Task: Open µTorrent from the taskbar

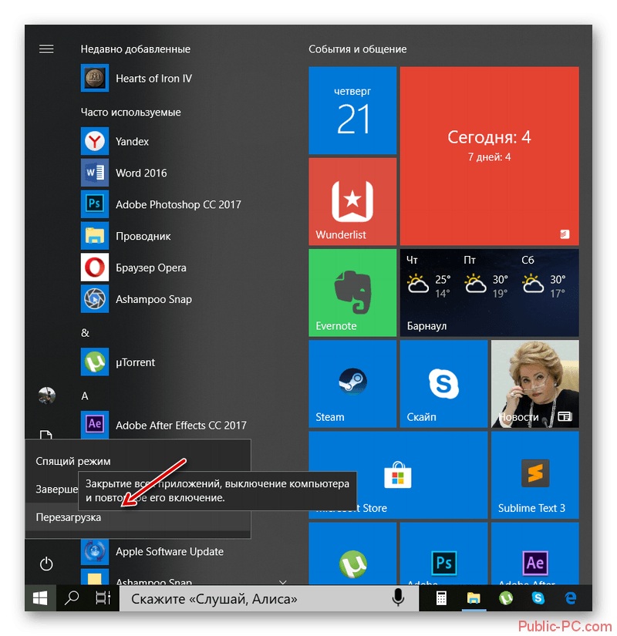Action: point(506,598)
